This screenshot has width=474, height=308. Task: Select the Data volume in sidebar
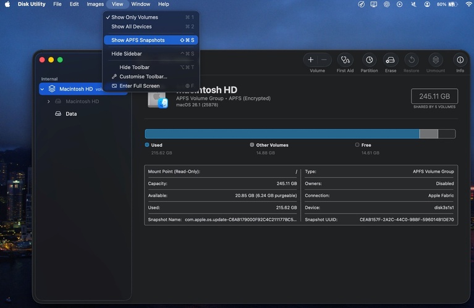83,114
